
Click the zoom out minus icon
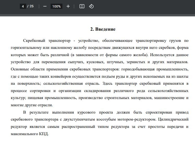pos(45,6)
